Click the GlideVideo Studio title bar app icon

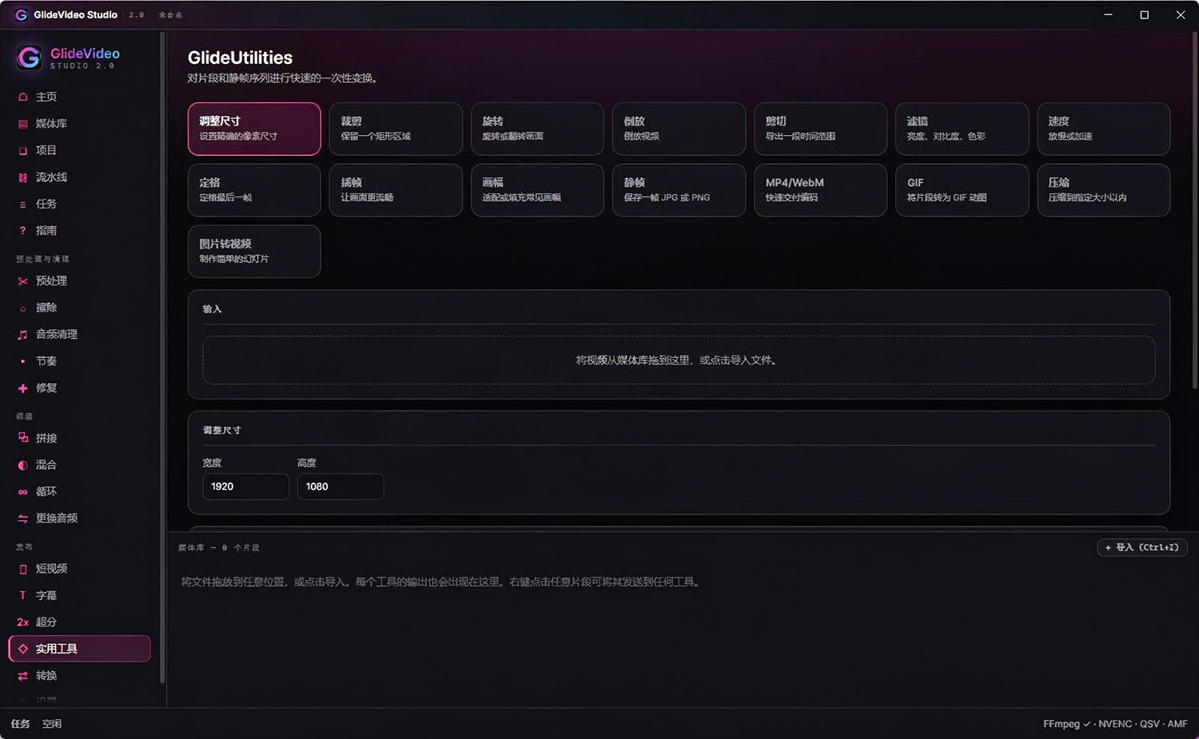21,15
